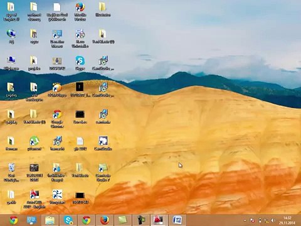
Task: Show hidden system tray icons
Action: pyautogui.click(x=245, y=220)
